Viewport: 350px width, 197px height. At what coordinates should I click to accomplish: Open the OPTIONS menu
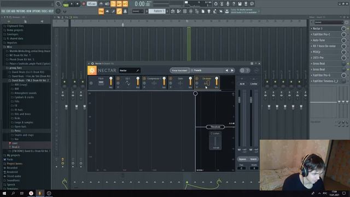37,11
